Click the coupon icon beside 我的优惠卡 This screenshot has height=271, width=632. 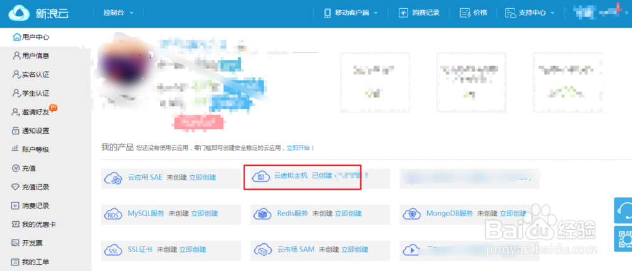coord(15,224)
